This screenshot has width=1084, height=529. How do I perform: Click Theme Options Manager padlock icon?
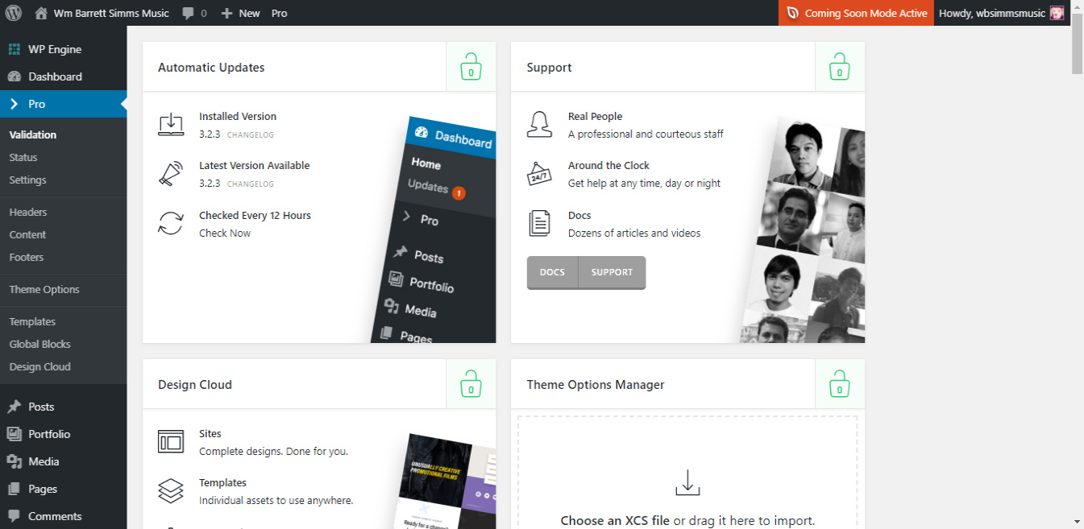coord(840,384)
